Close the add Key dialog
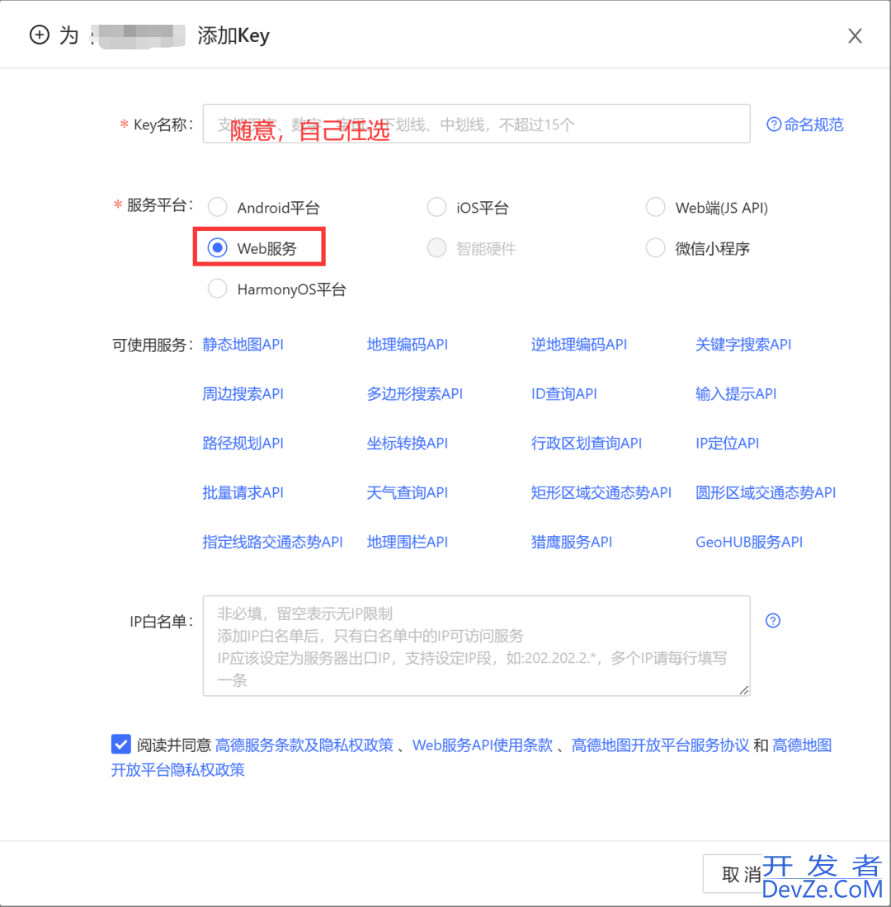Viewport: 891px width, 907px height. tap(855, 35)
